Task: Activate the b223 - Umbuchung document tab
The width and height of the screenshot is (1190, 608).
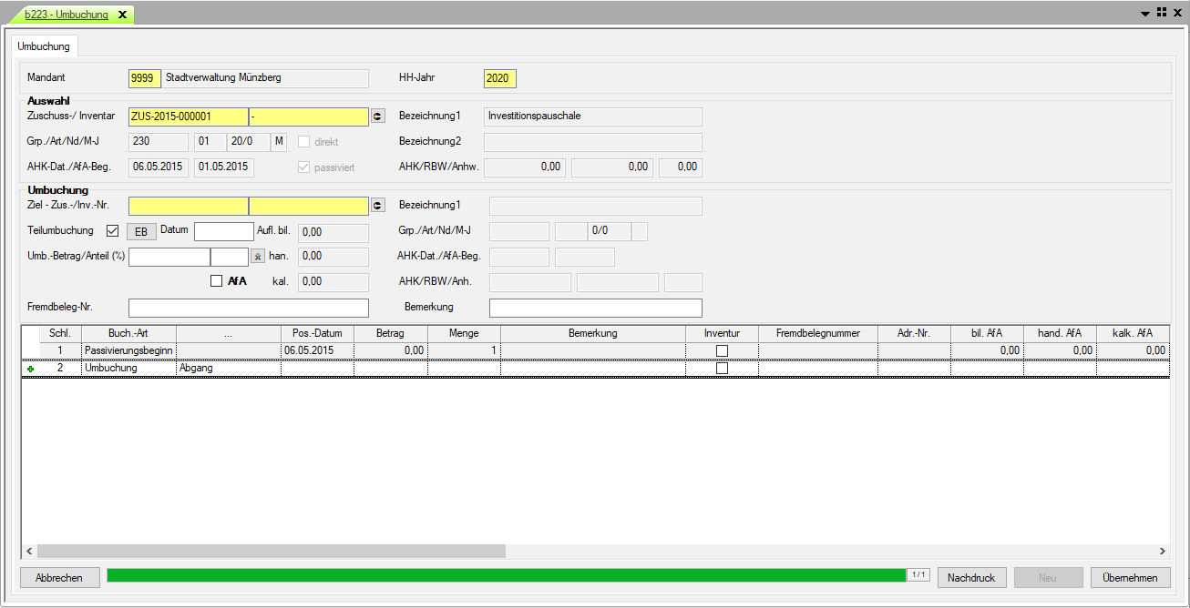Action: click(66, 15)
